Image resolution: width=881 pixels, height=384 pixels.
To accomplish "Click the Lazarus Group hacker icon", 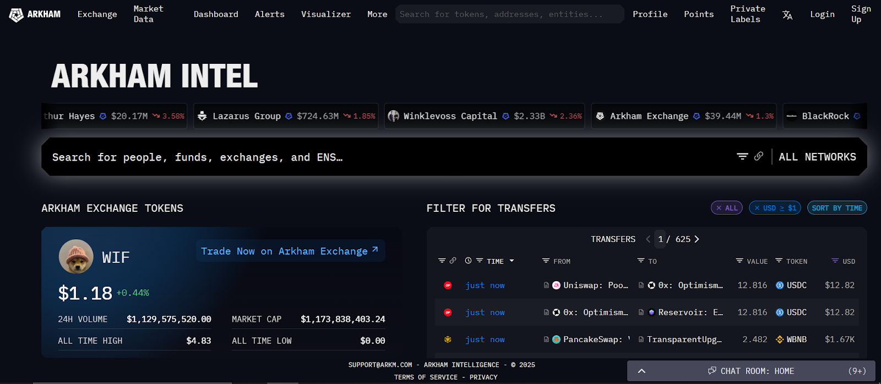I will coord(202,116).
